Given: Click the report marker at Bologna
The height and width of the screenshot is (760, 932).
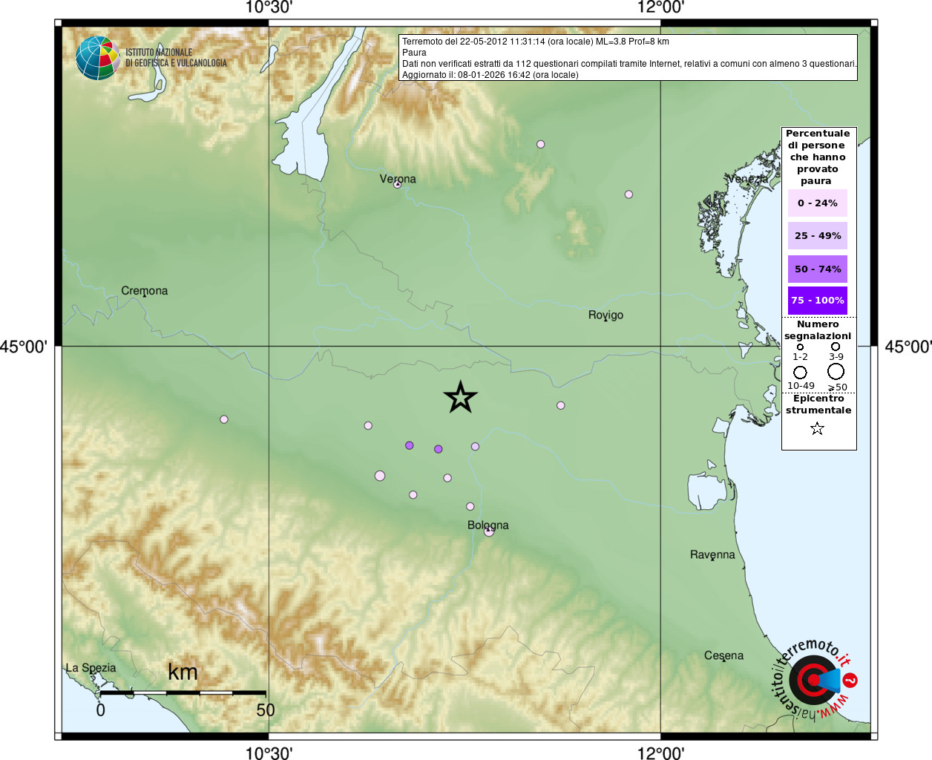Looking at the screenshot, I should (488, 531).
